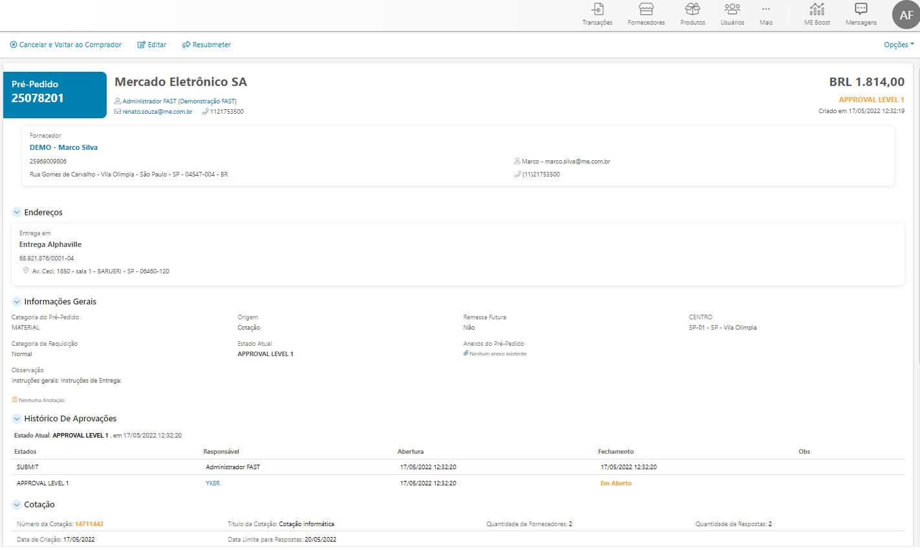This screenshot has width=920, height=550.
Task: Click the resubmit arrow icon beside Resubmeter
Action: [x=186, y=45]
